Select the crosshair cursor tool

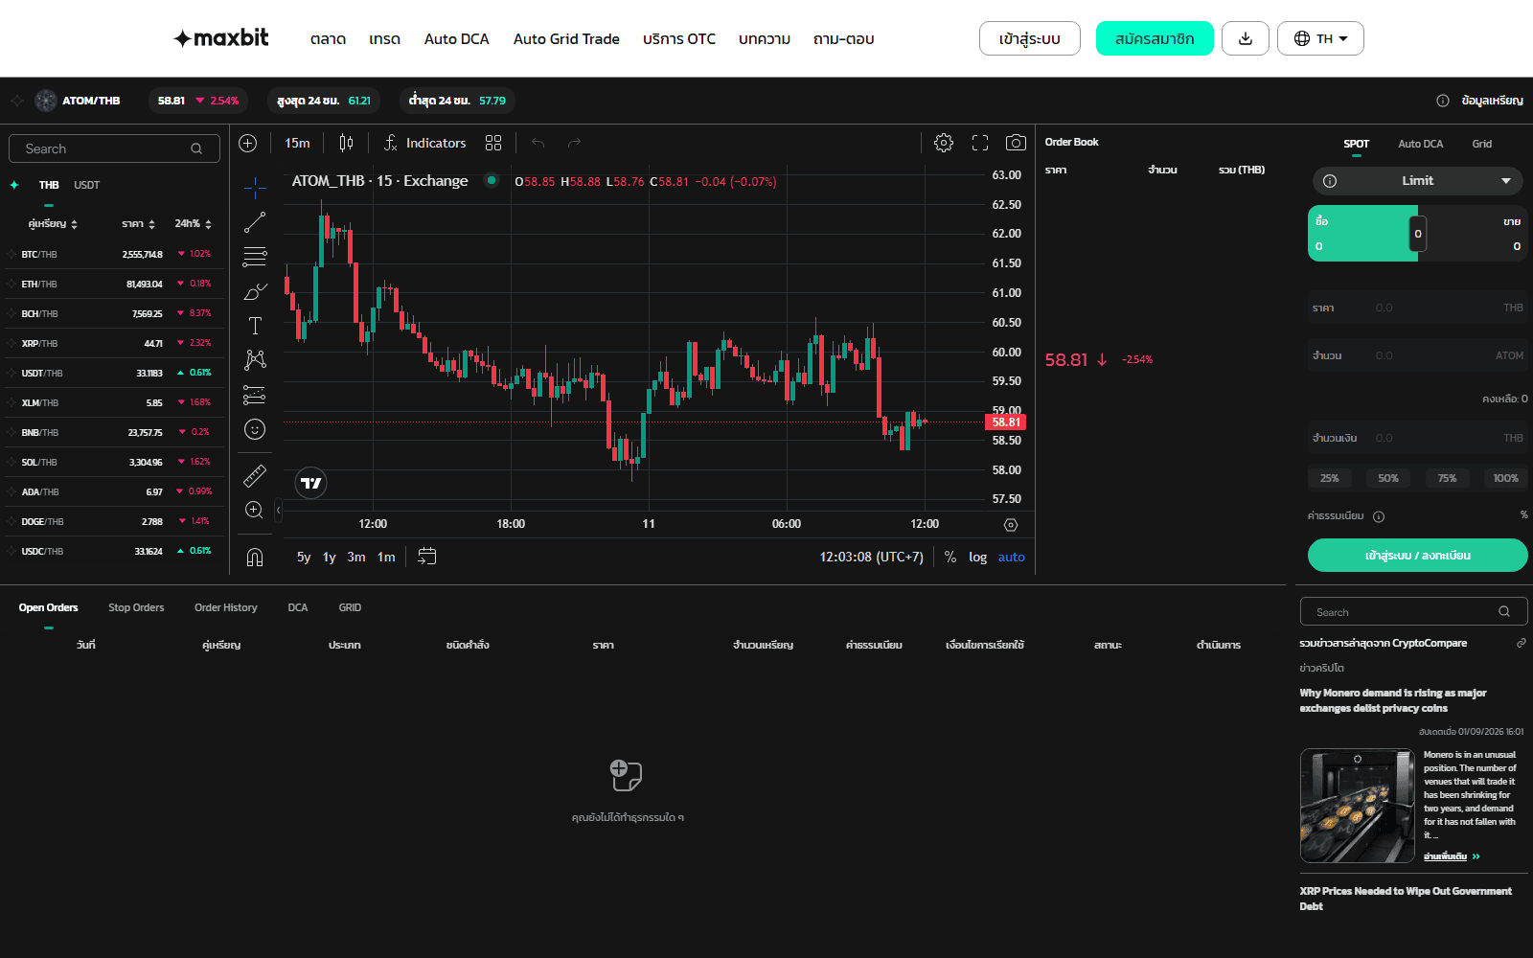255,187
